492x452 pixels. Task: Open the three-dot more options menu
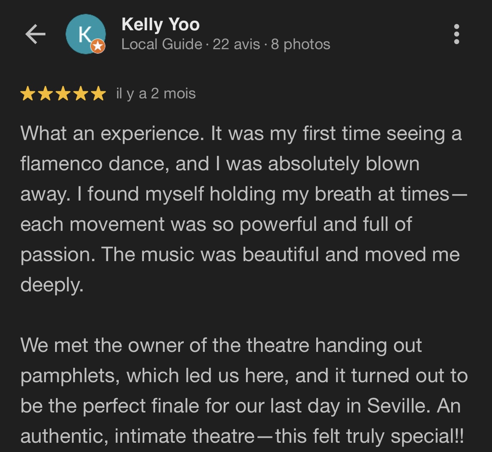tap(457, 34)
